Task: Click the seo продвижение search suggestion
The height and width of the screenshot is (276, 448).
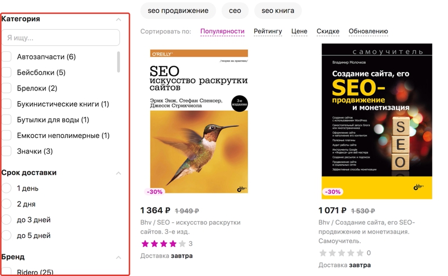Action: pos(178,11)
